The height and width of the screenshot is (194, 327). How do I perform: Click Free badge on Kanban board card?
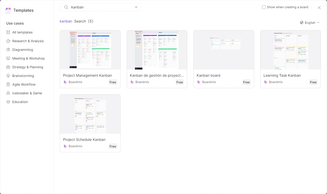coord(247,82)
